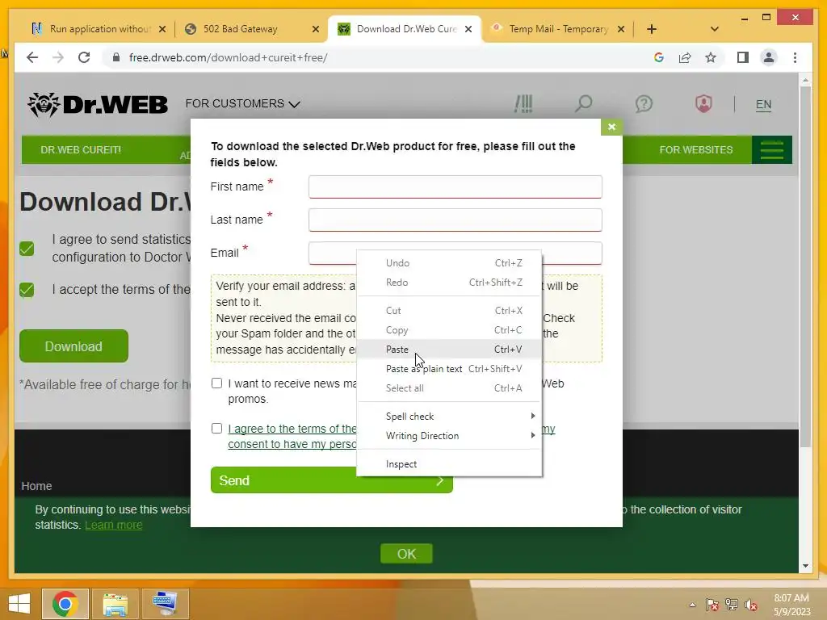
Task: Click the Dr.Web help question icon
Action: [644, 104]
